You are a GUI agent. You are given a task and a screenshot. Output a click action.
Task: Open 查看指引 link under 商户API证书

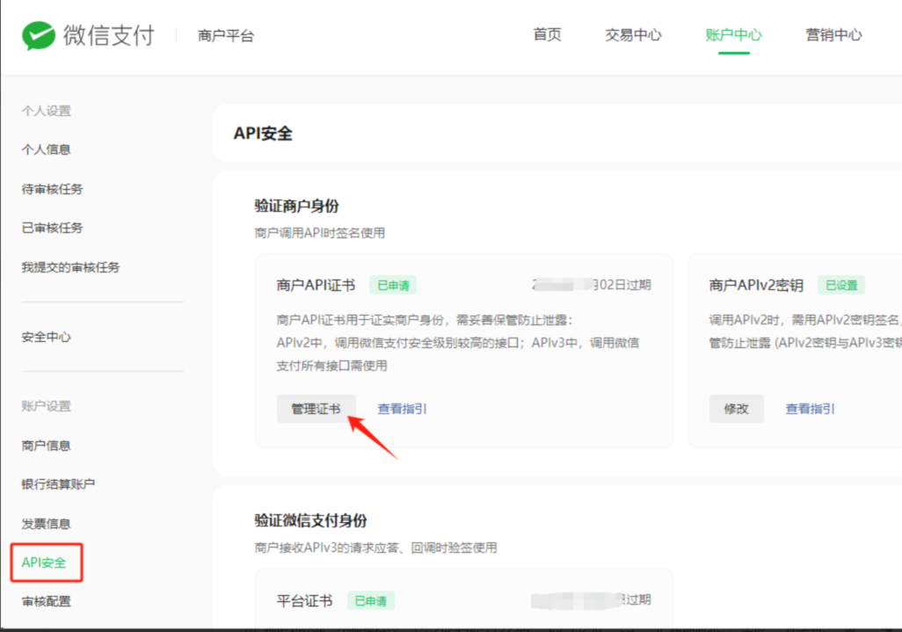pos(402,409)
